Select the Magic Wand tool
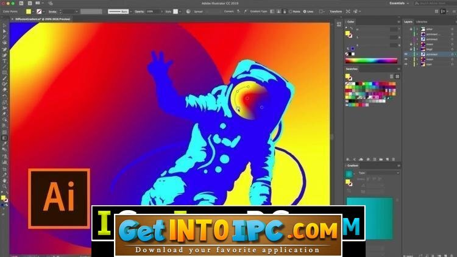The width and height of the screenshot is (457, 257). (4, 37)
